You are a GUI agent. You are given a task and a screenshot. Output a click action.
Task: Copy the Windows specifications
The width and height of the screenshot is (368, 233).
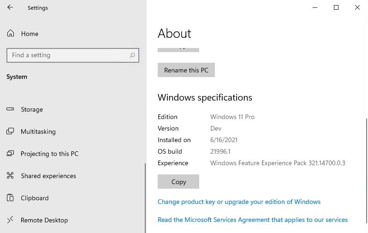178,182
